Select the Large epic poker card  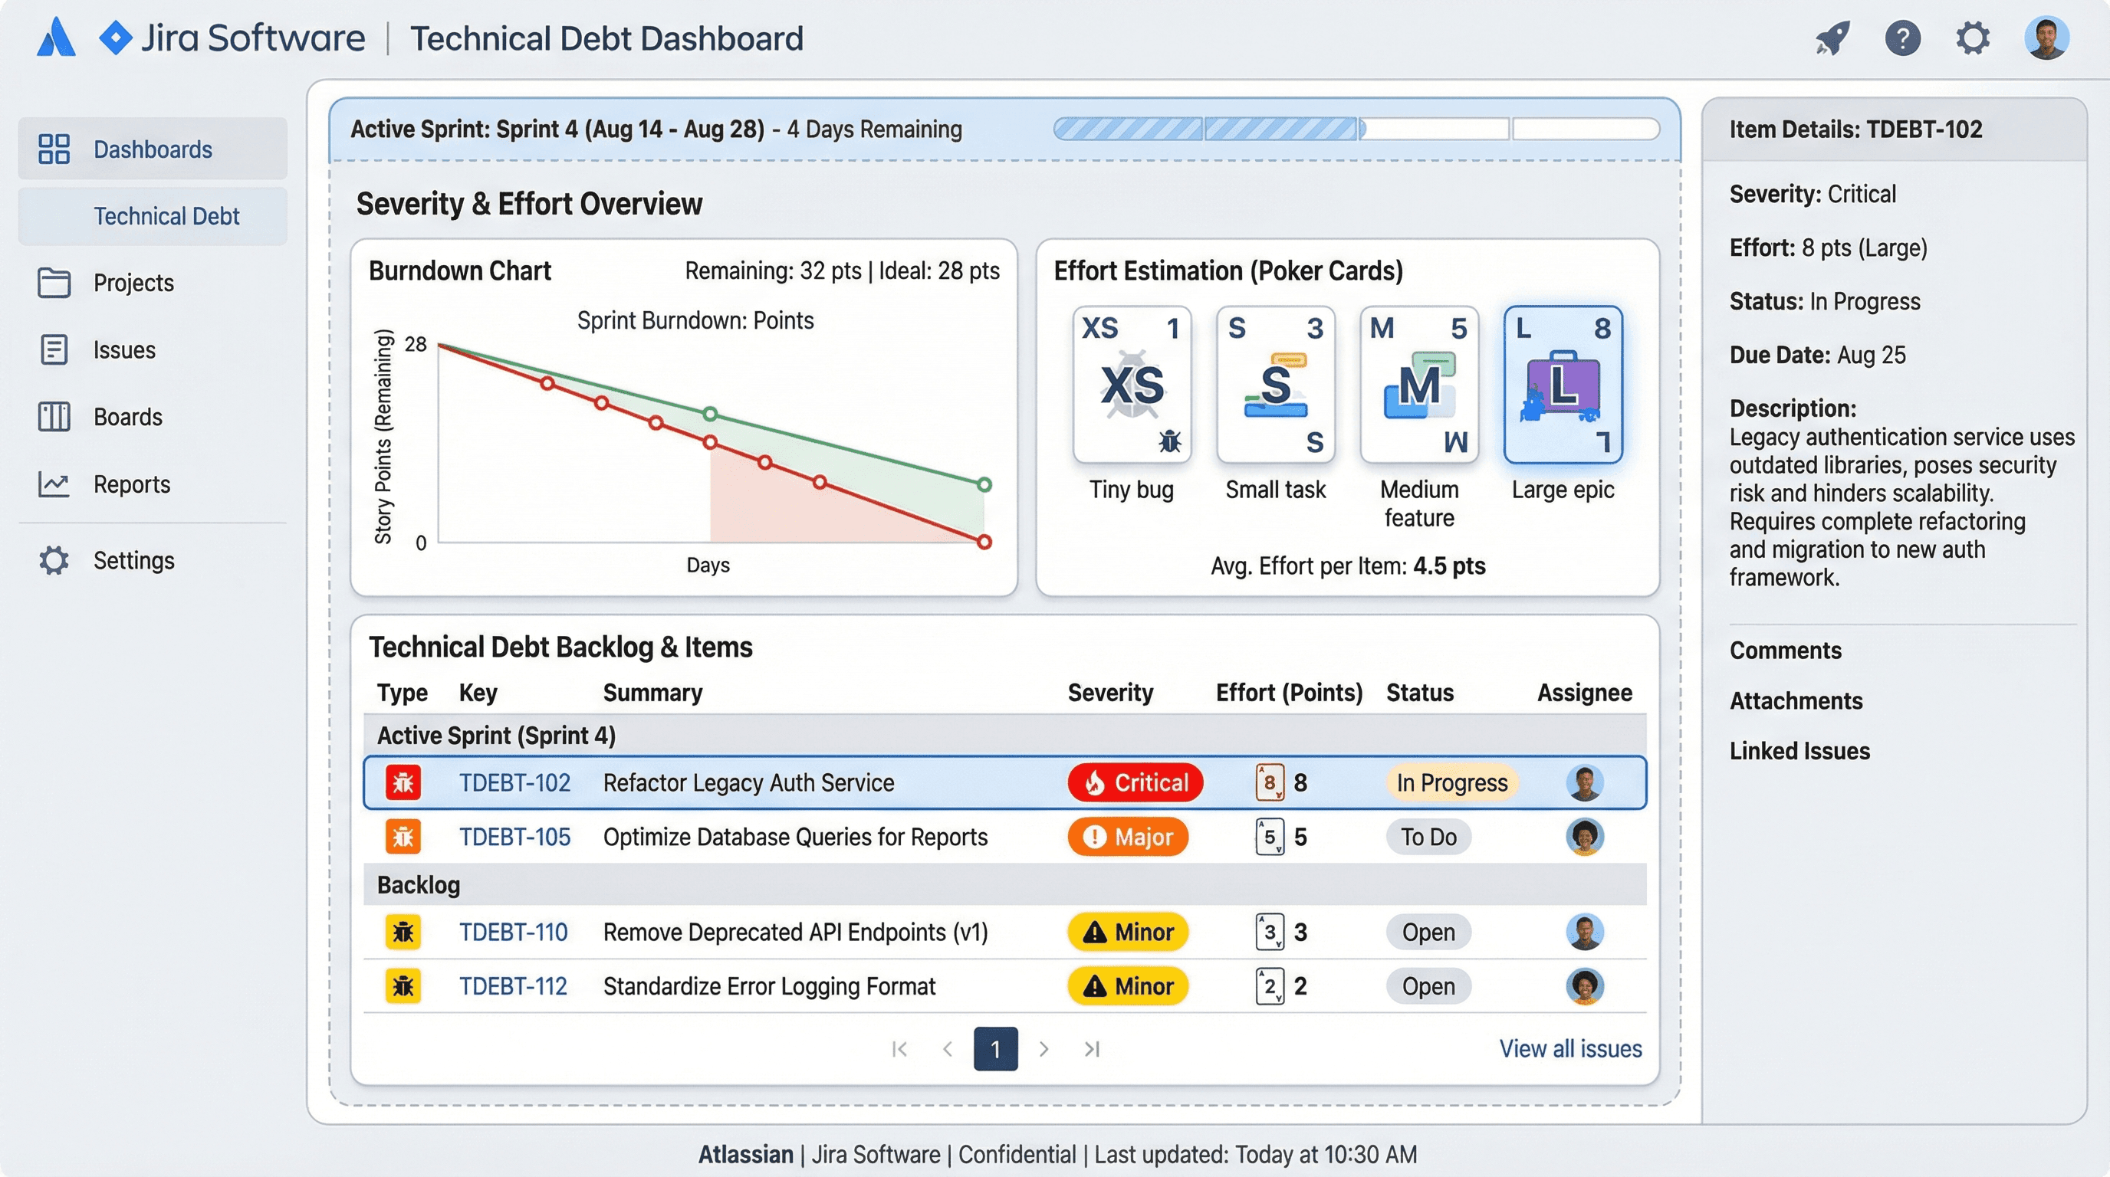pyautogui.click(x=1562, y=385)
